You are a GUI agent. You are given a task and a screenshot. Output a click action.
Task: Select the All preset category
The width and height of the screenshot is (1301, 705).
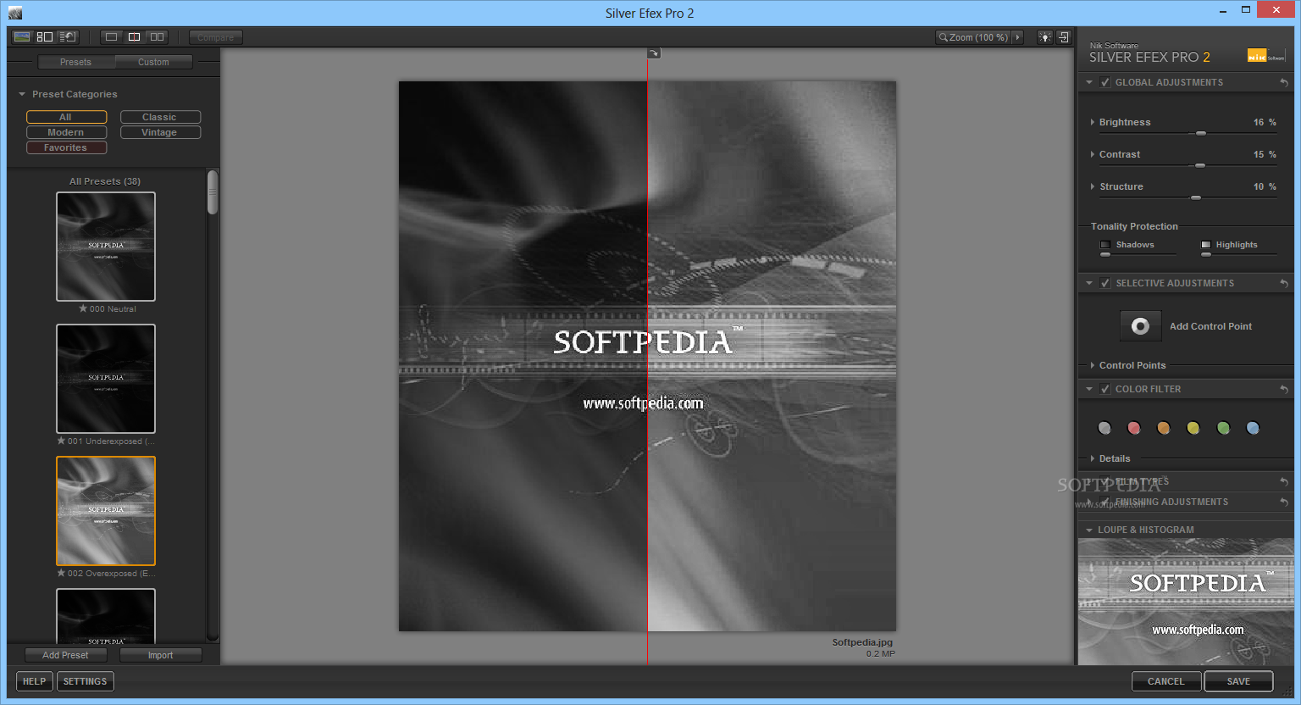point(66,117)
